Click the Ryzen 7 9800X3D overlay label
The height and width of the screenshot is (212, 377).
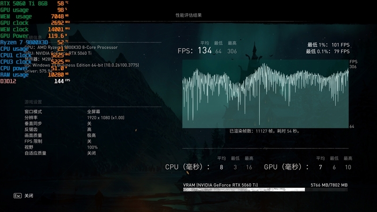click(24, 42)
